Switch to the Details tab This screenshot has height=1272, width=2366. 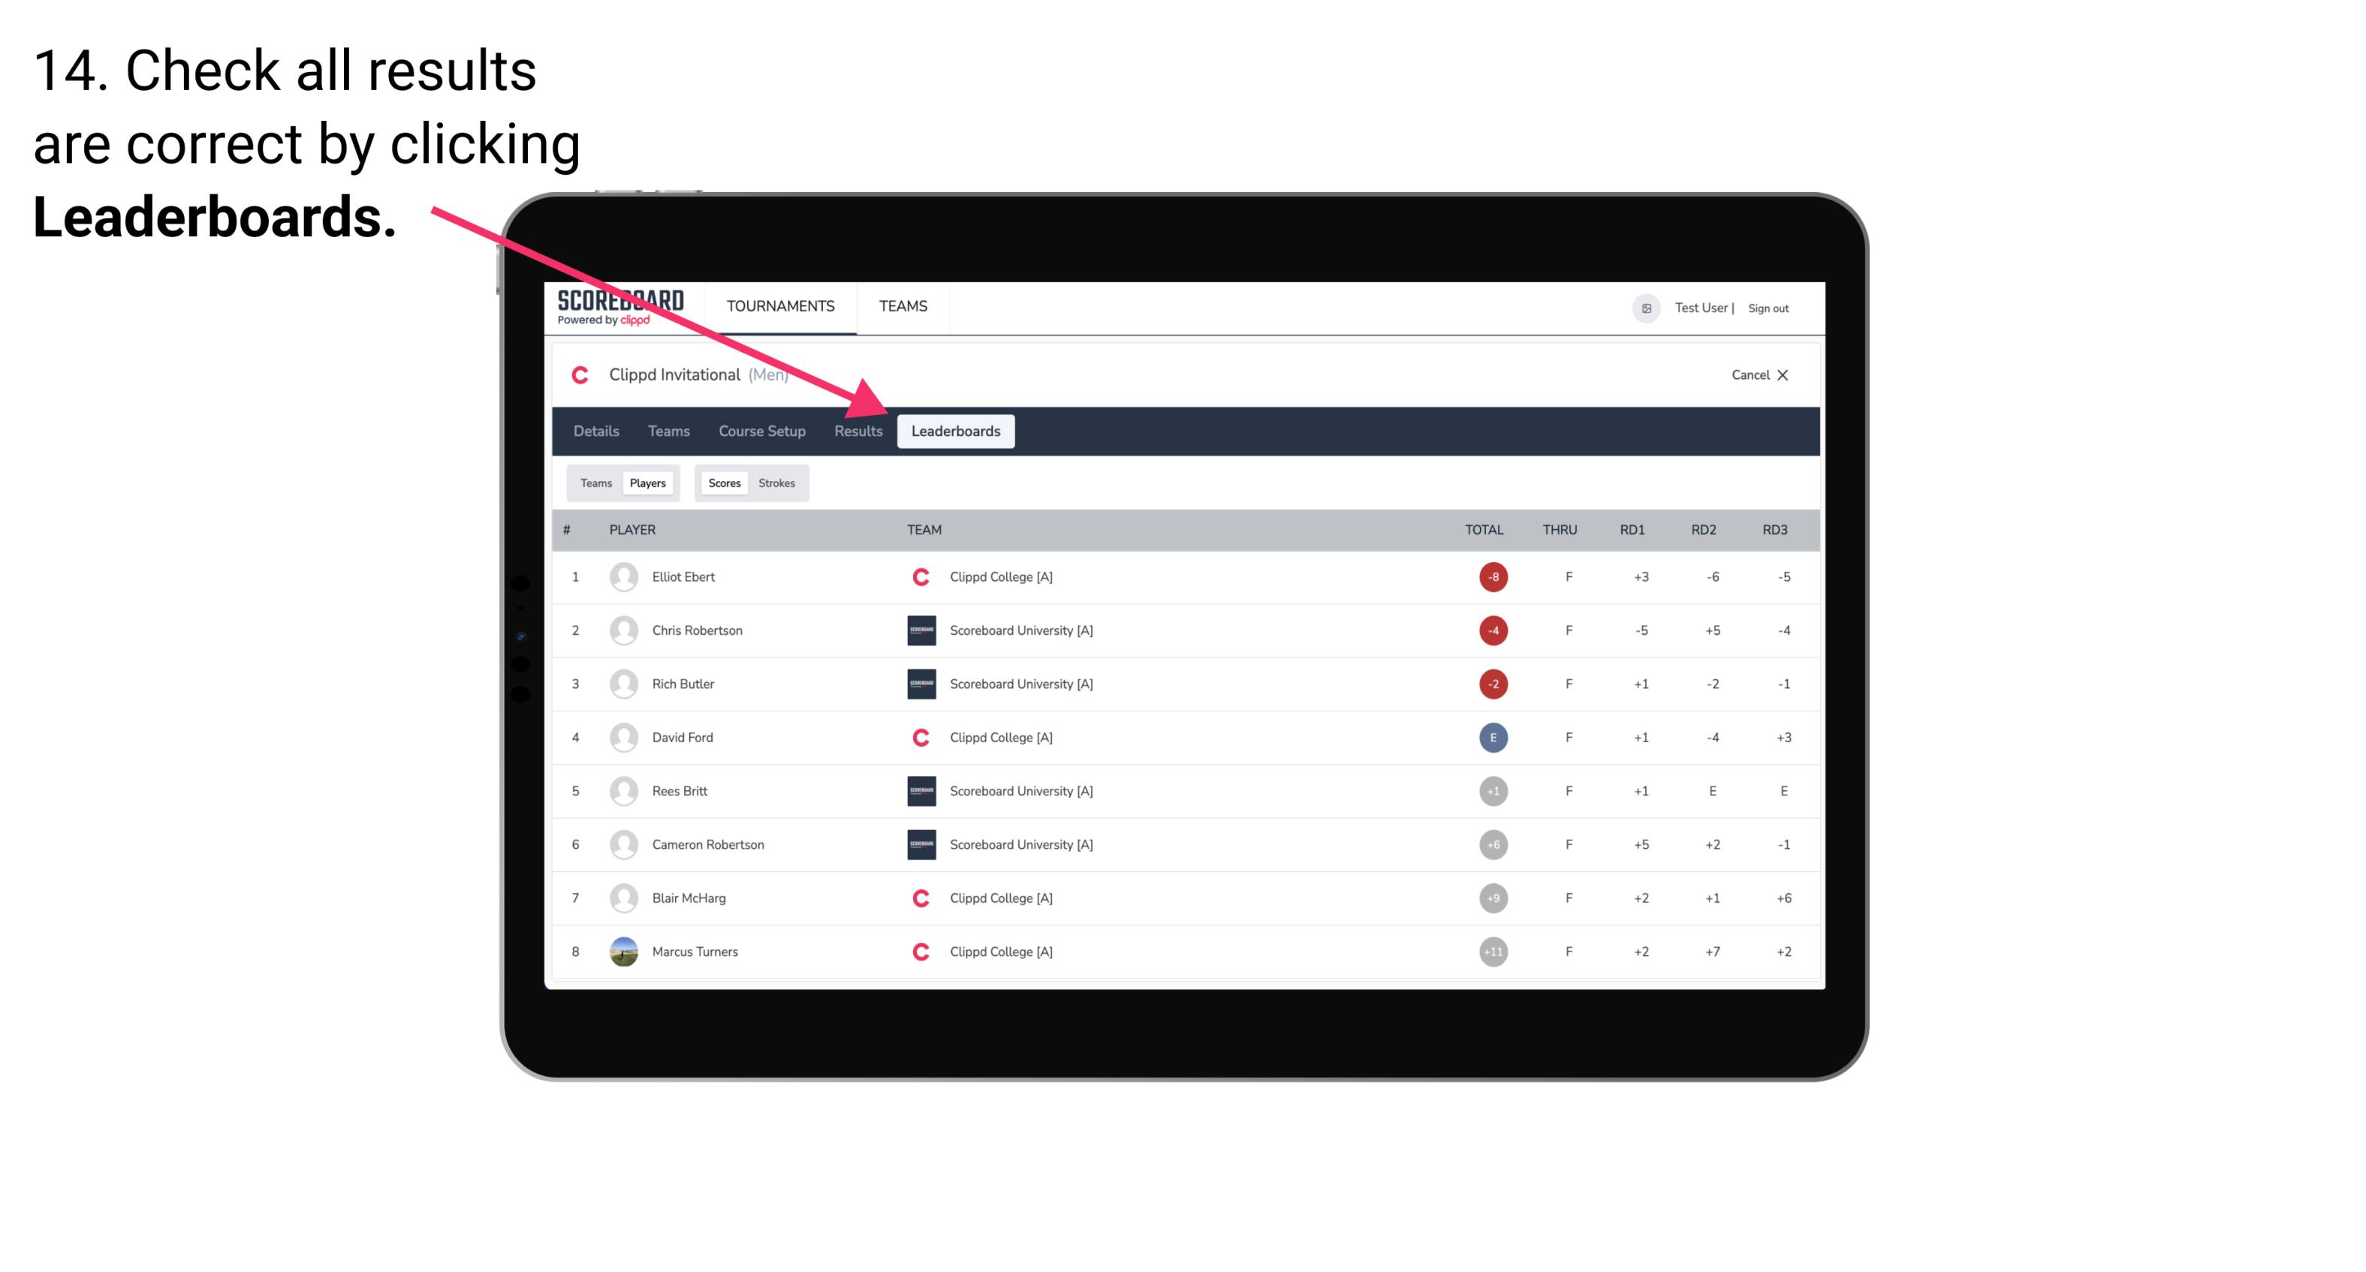pyautogui.click(x=595, y=431)
